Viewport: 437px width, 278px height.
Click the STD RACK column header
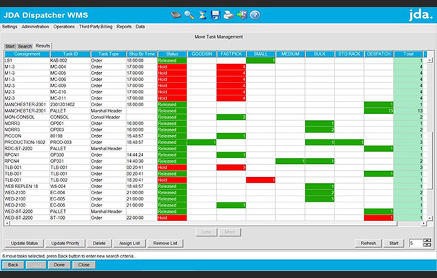(x=349, y=54)
